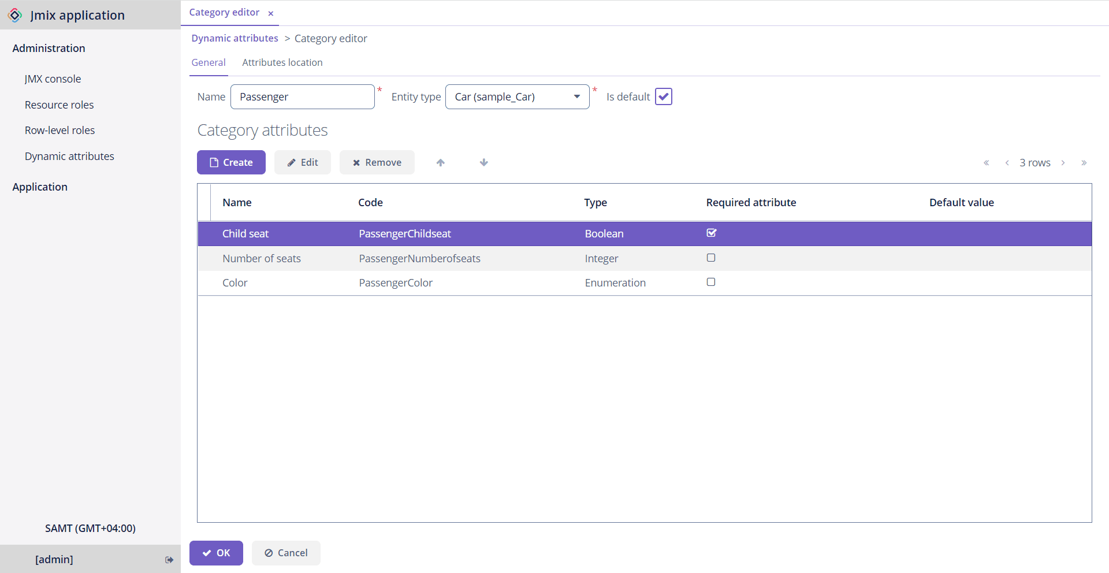Viewport: 1109px width, 573px height.
Task: Click the logout icon next to admin
Action: tap(169, 560)
